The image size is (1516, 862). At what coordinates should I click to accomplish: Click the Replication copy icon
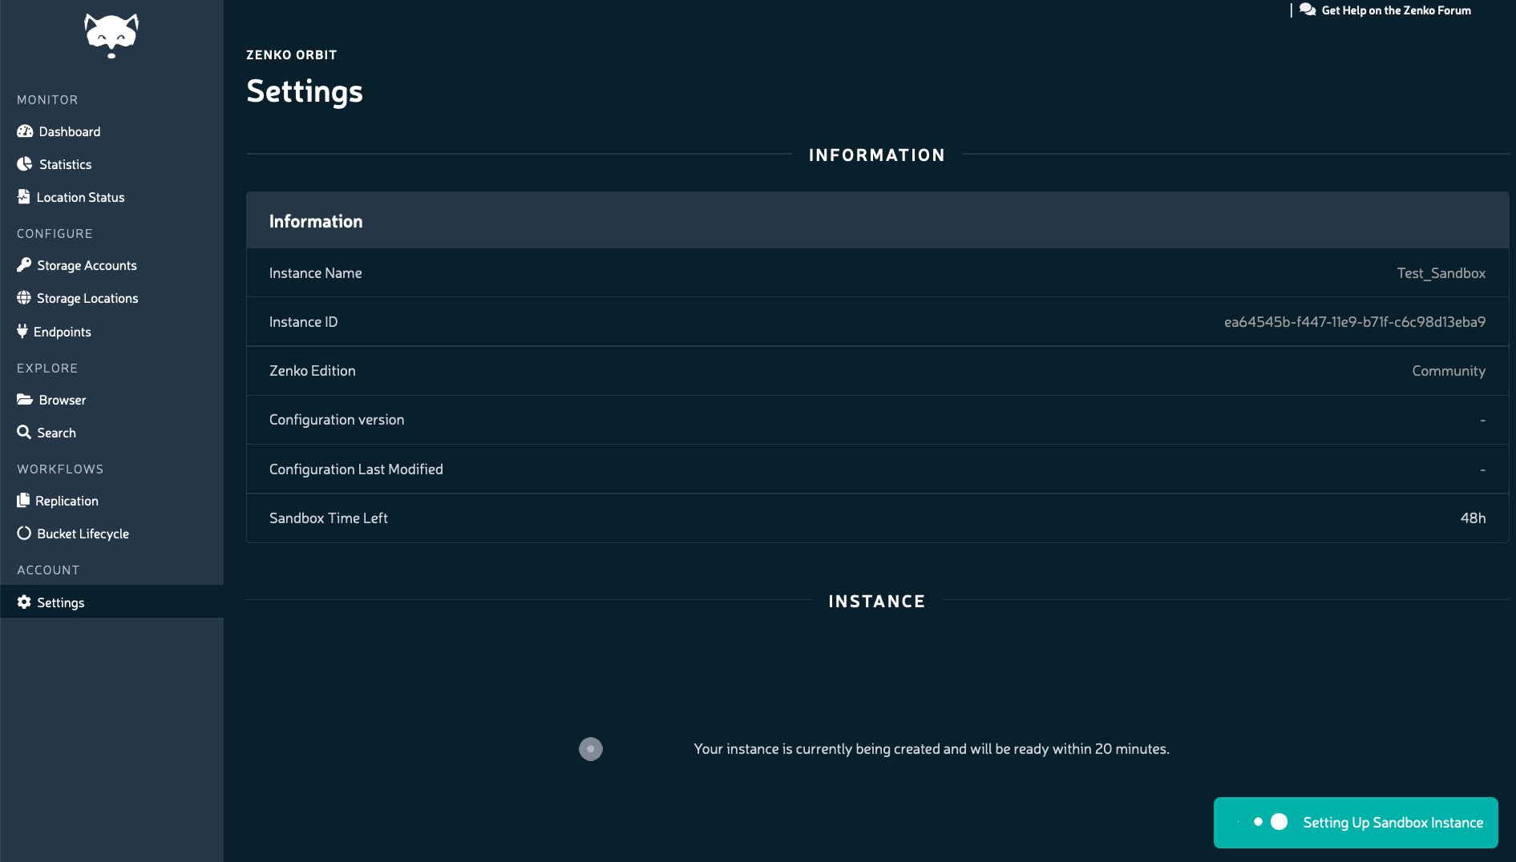point(23,501)
